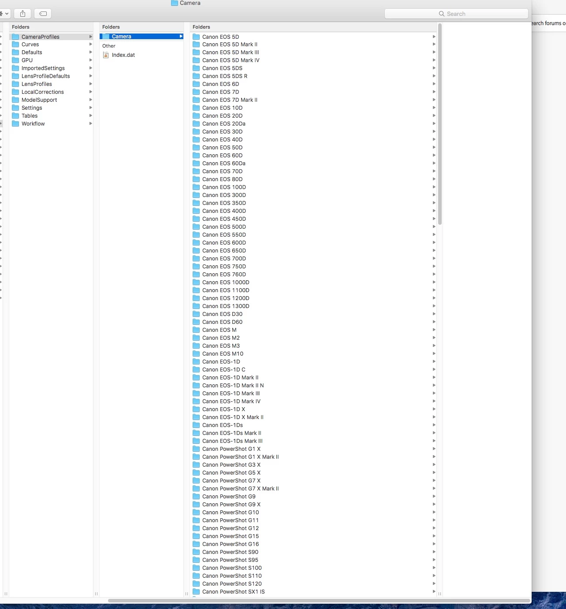The image size is (566, 609).
Task: Select the Canon PowerShot G9 X row
Action: coord(314,504)
